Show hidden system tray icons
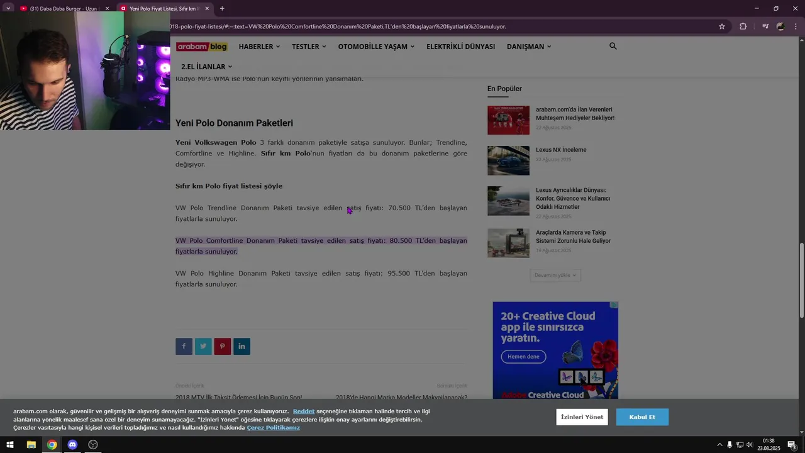 719,445
